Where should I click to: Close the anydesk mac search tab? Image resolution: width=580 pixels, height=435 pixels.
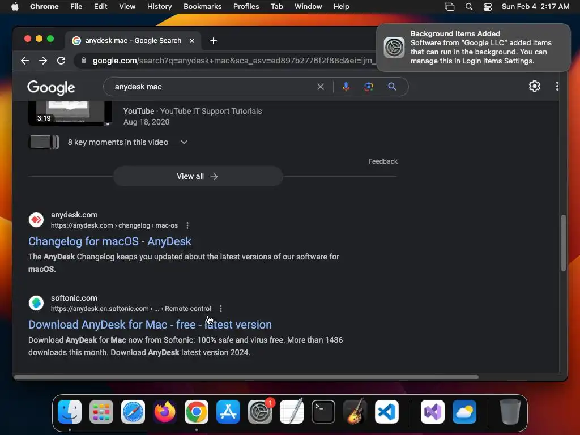click(x=192, y=41)
